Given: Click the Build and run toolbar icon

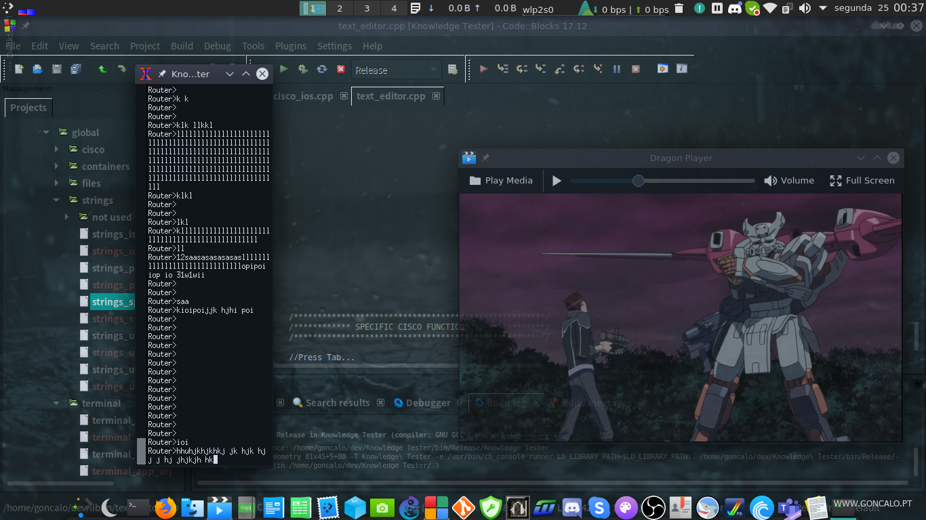Looking at the screenshot, I should pos(303,69).
